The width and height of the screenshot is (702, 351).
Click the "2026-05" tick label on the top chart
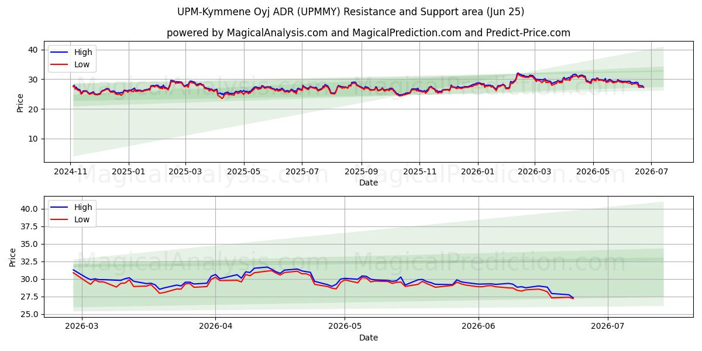593,171
